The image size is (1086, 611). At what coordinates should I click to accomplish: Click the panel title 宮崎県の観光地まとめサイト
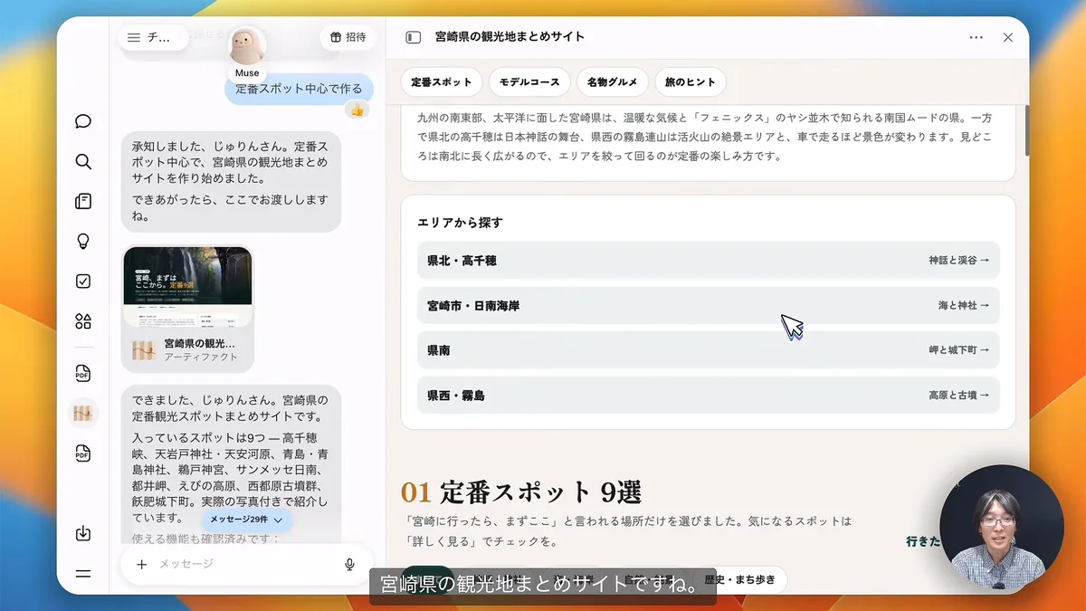coord(510,37)
